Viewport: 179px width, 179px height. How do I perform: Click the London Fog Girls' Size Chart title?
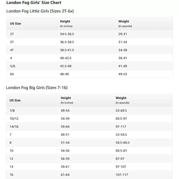(34, 3)
